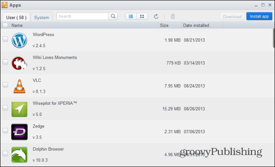This screenshot has height=167, width=275.
Task: Select the VLC cone icon
Action: [19, 86]
